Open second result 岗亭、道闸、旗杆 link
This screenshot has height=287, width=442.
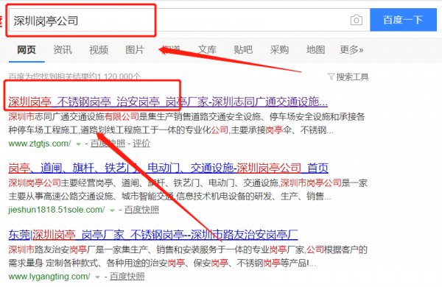(168, 168)
